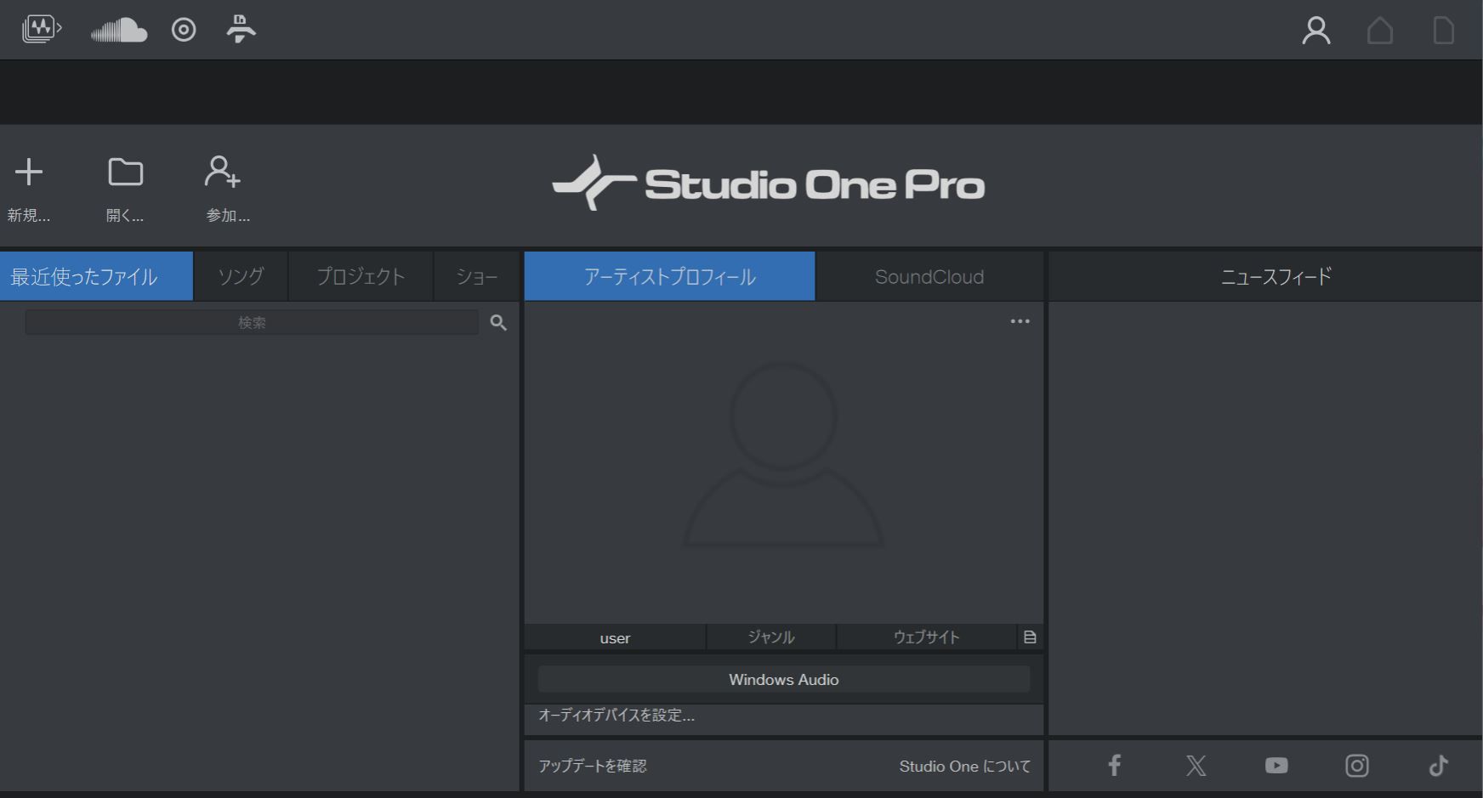Click the hardware device icon in toolbar

[241, 30]
